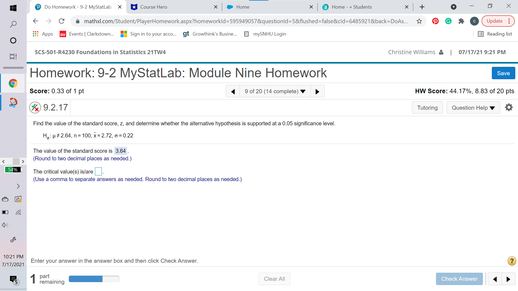Mute audio using the speaker icon
This screenshot has height=291, width=518.
point(4,225)
